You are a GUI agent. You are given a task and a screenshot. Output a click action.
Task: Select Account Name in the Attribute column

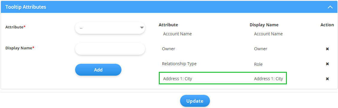[177, 34]
